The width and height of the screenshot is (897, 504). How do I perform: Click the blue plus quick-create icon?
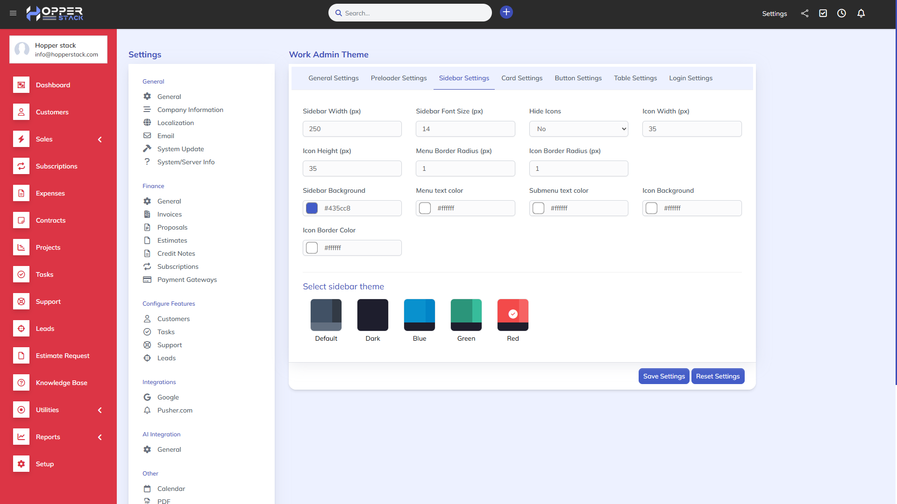pyautogui.click(x=506, y=13)
